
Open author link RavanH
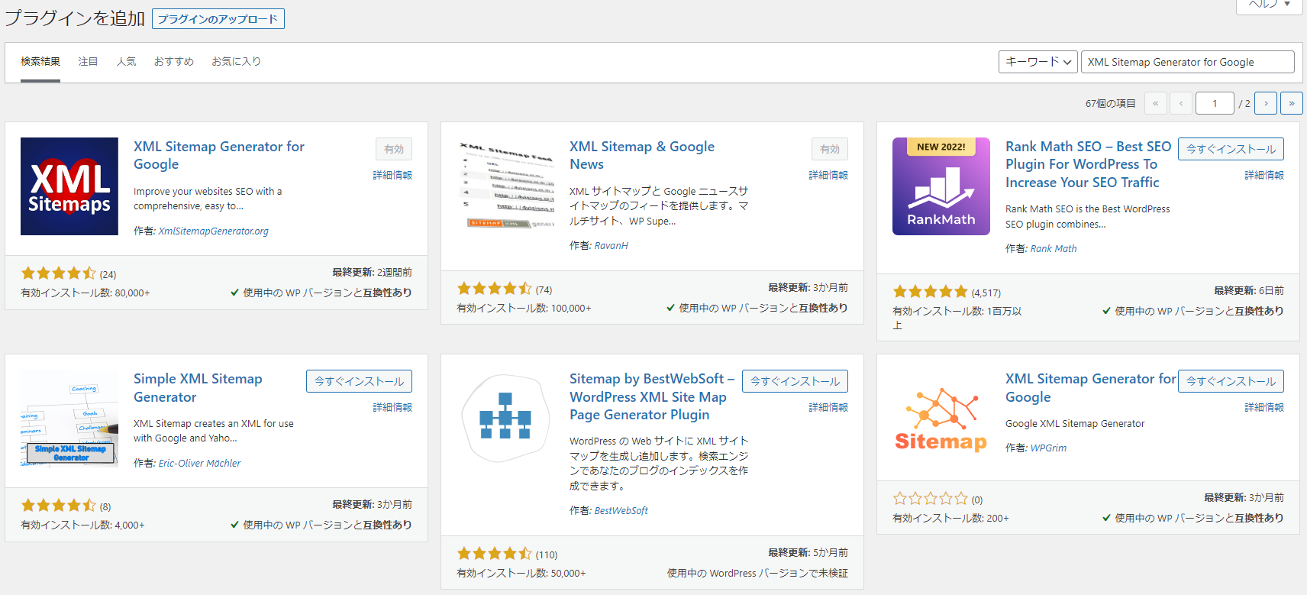[x=611, y=246]
